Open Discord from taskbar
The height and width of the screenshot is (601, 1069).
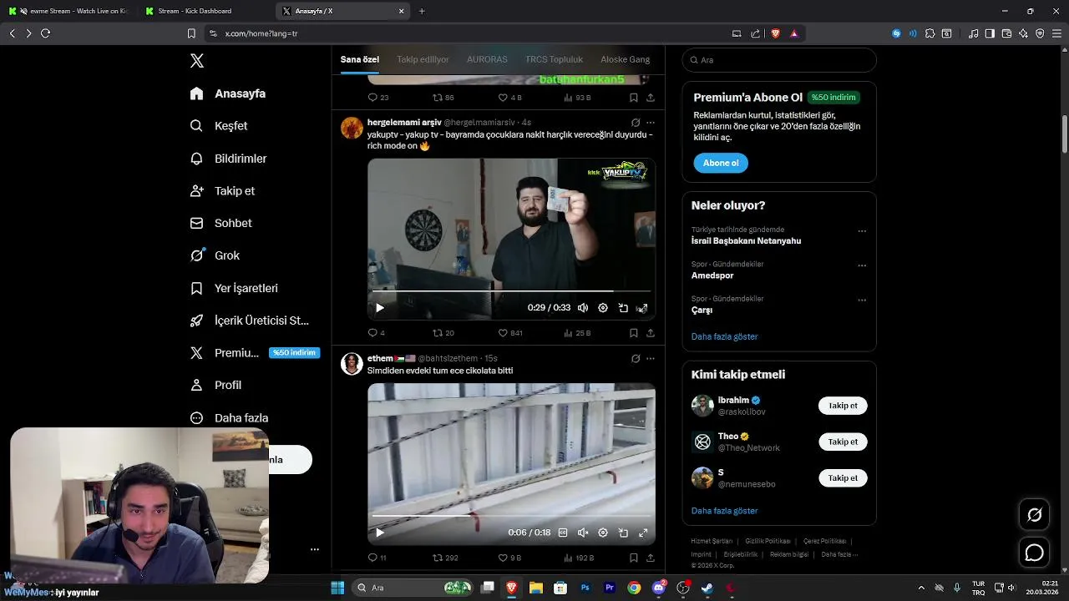pos(659,588)
